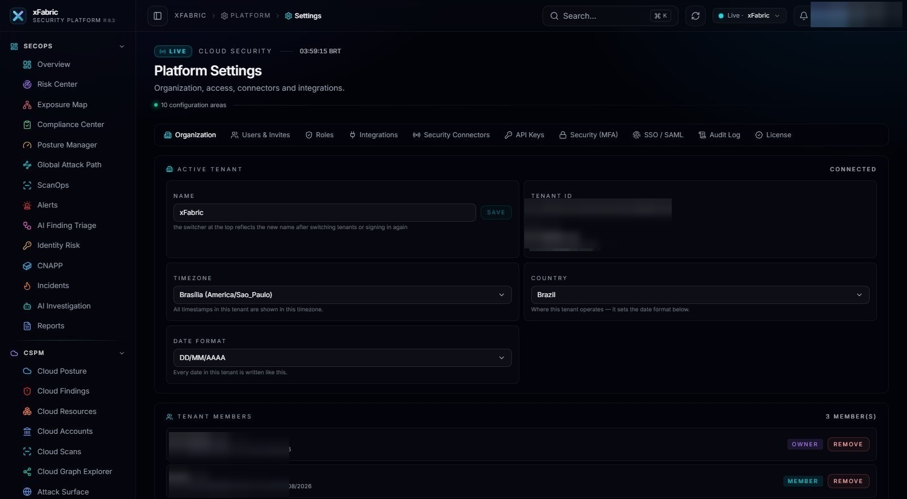Open the notifications bell icon

[x=803, y=16]
